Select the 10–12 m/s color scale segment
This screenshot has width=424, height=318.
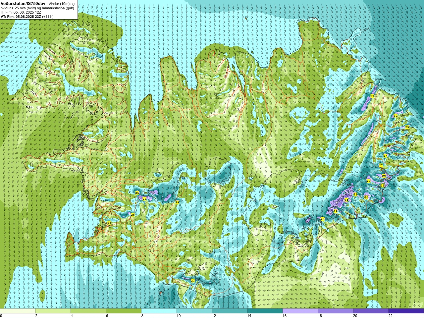coord(194,311)
